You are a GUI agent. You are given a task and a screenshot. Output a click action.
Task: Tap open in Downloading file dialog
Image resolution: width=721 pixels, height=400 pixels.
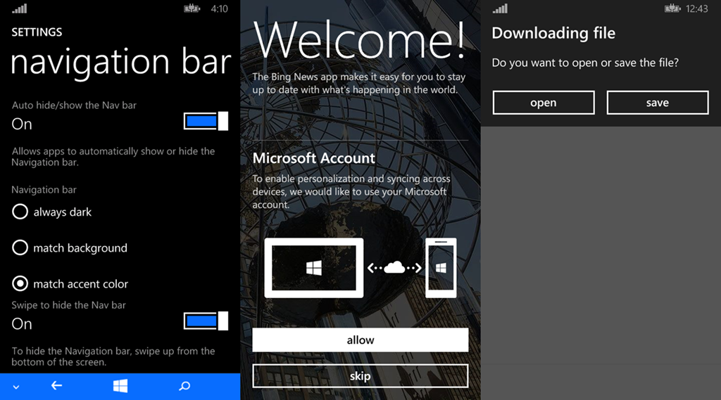click(x=544, y=103)
